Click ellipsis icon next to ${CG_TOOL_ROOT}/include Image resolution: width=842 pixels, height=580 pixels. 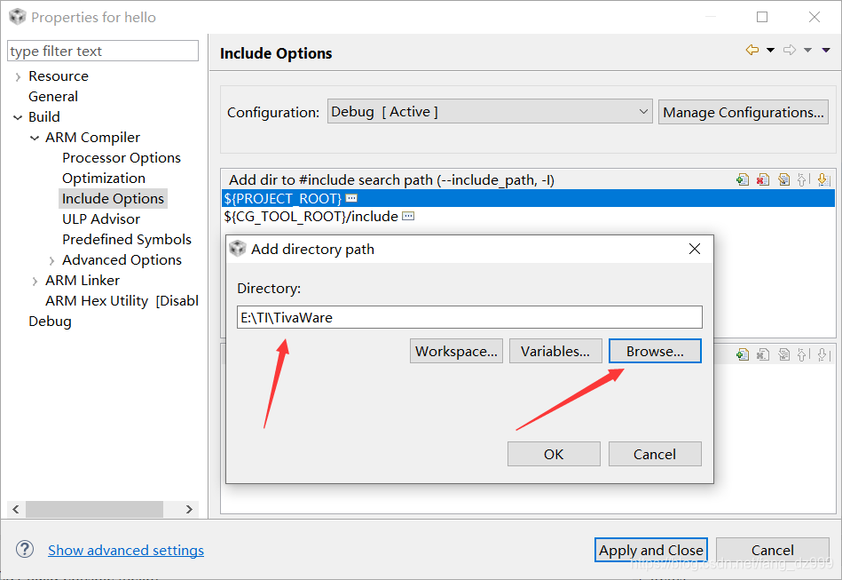click(408, 216)
